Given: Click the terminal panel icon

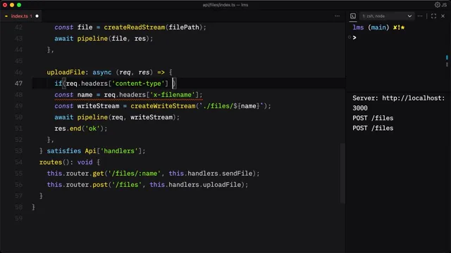Looking at the screenshot, I should click(x=353, y=16).
